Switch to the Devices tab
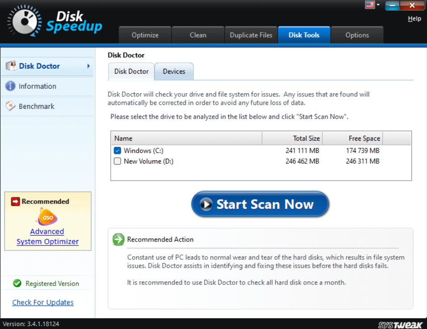The width and height of the screenshot is (427, 329). (x=174, y=71)
